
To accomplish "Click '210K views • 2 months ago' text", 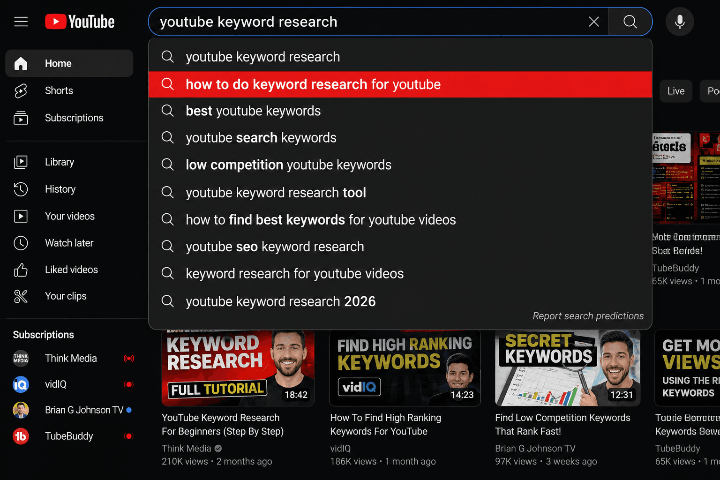I will click(217, 461).
